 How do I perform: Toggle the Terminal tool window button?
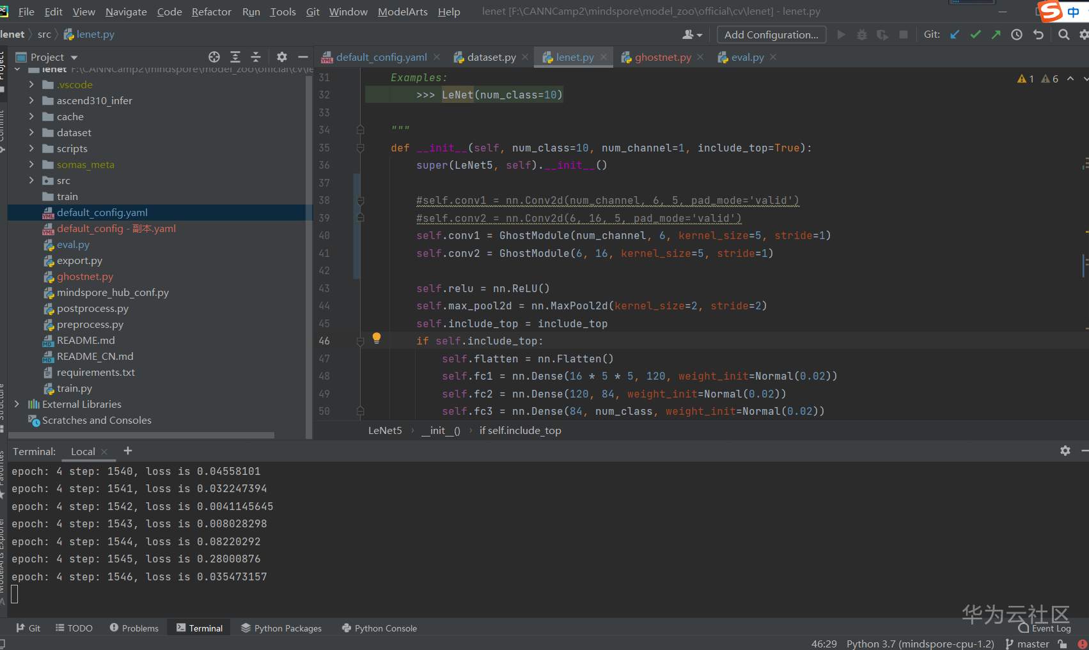[200, 628]
